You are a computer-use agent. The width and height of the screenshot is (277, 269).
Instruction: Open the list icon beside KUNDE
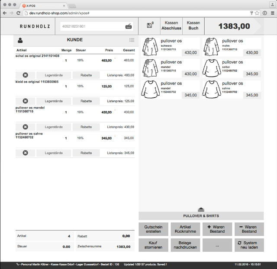pos(132,40)
